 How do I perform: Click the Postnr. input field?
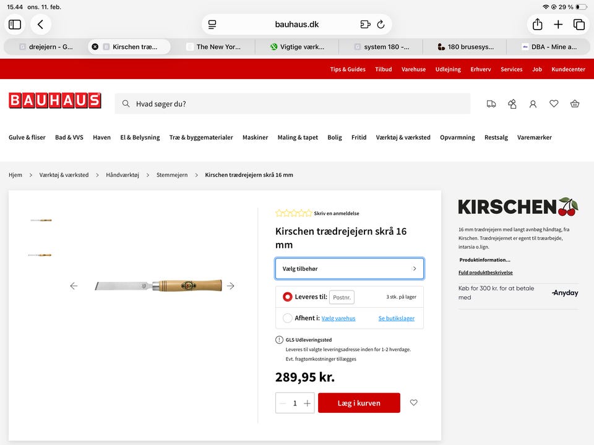pyautogui.click(x=342, y=297)
